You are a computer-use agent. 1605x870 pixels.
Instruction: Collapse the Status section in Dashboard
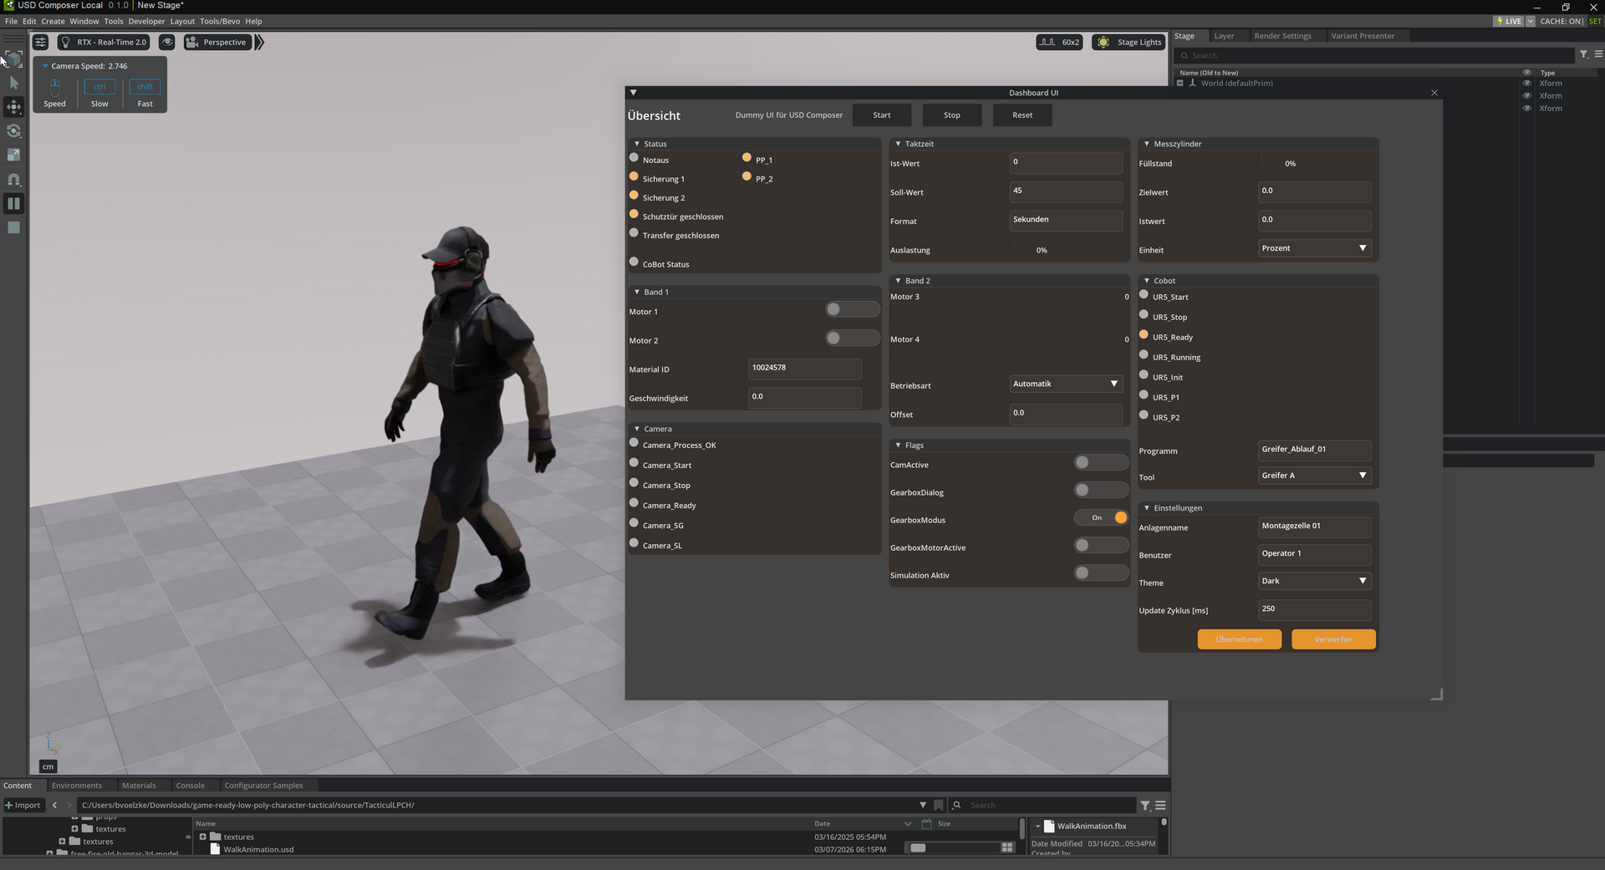point(637,145)
